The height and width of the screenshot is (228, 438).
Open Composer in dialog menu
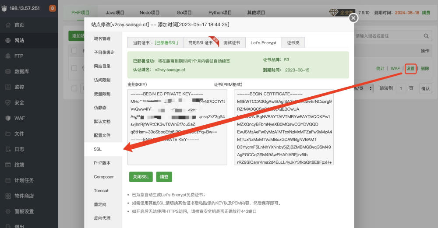tap(103, 177)
